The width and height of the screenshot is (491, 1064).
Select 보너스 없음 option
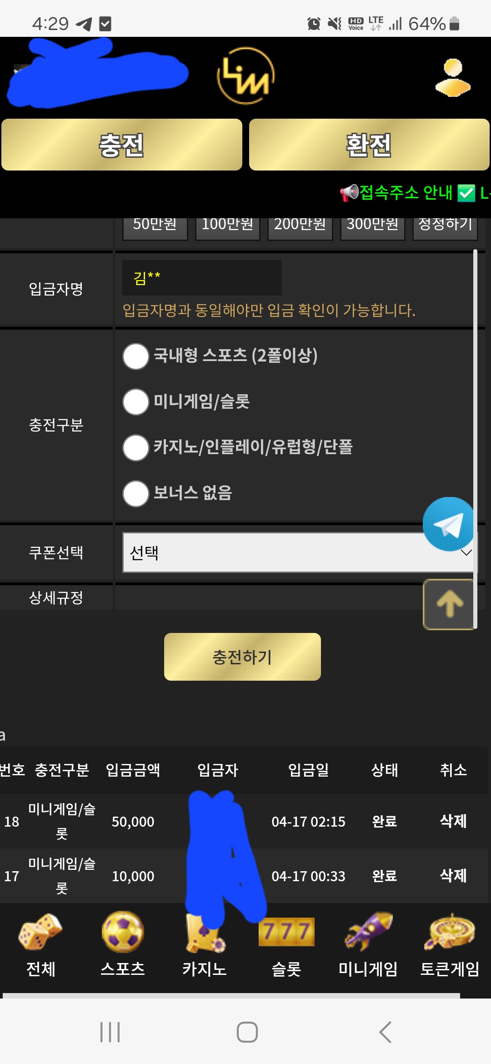pos(135,495)
